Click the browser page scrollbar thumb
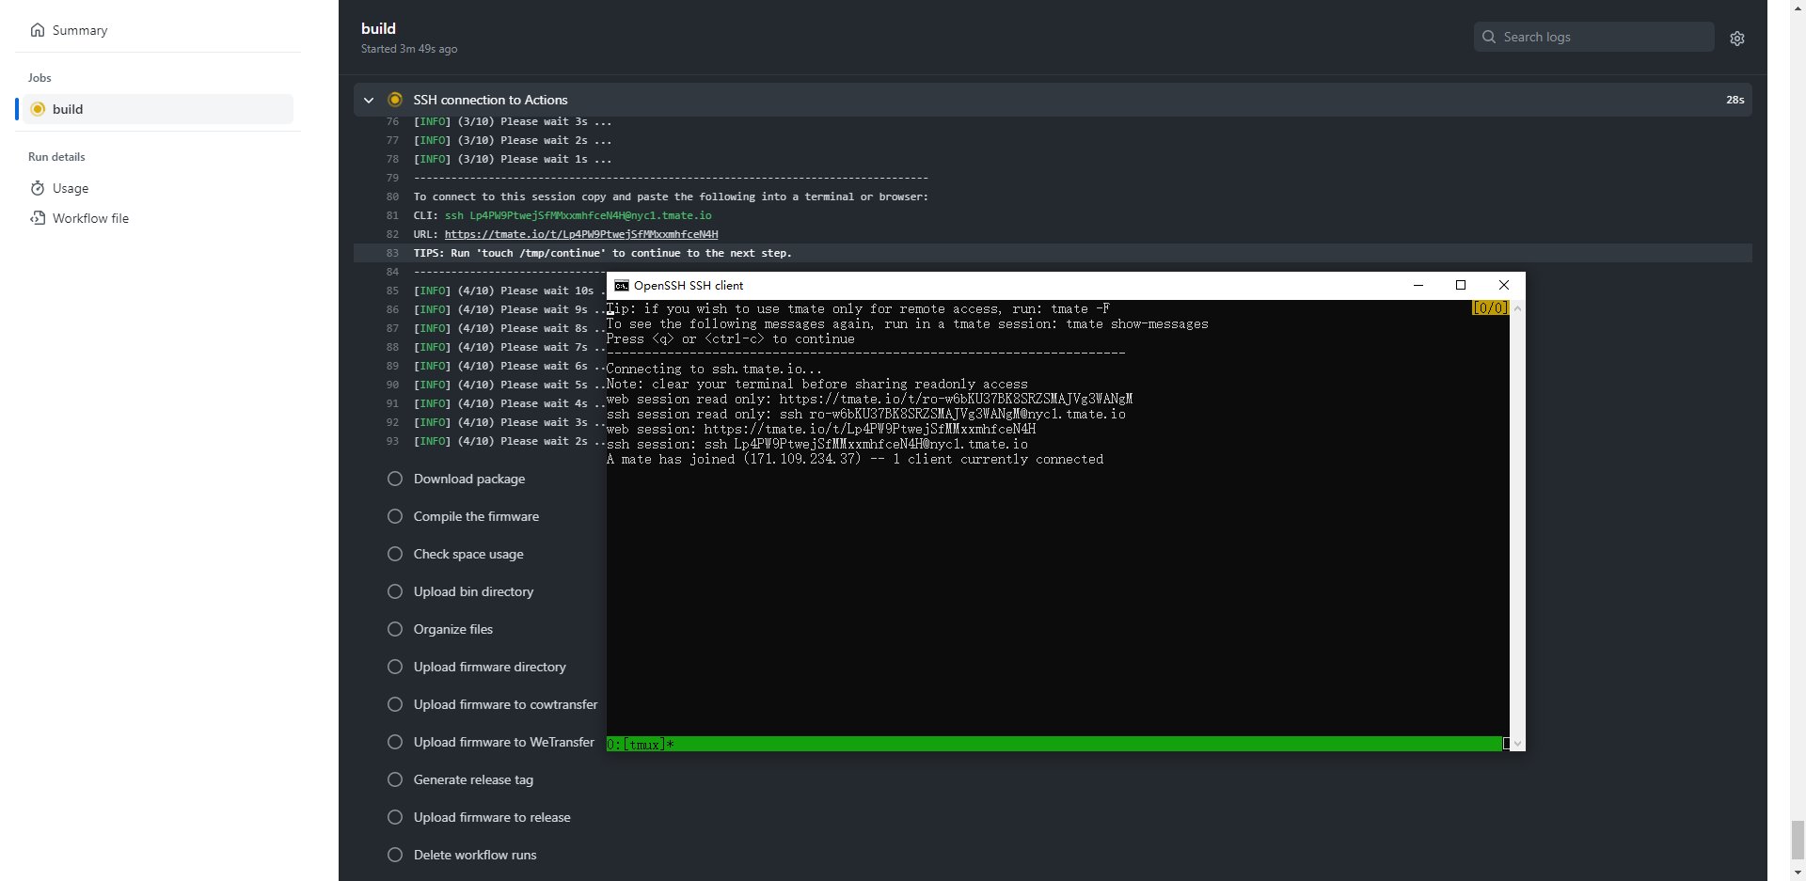1806x881 pixels. [1798, 840]
